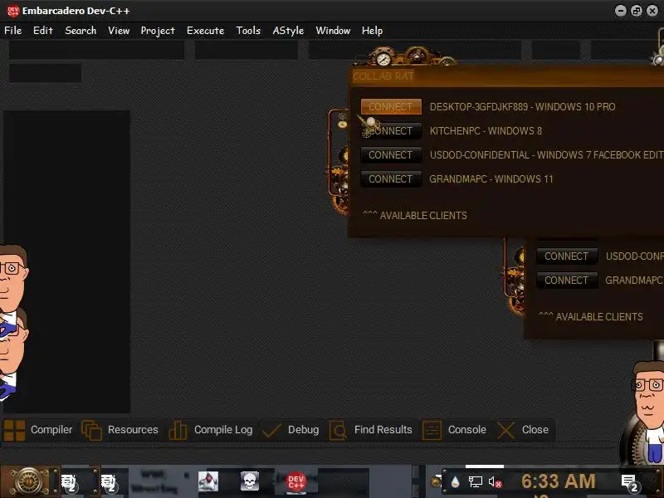Click the muted speaker tray icon
The height and width of the screenshot is (498, 664).
tap(495, 482)
